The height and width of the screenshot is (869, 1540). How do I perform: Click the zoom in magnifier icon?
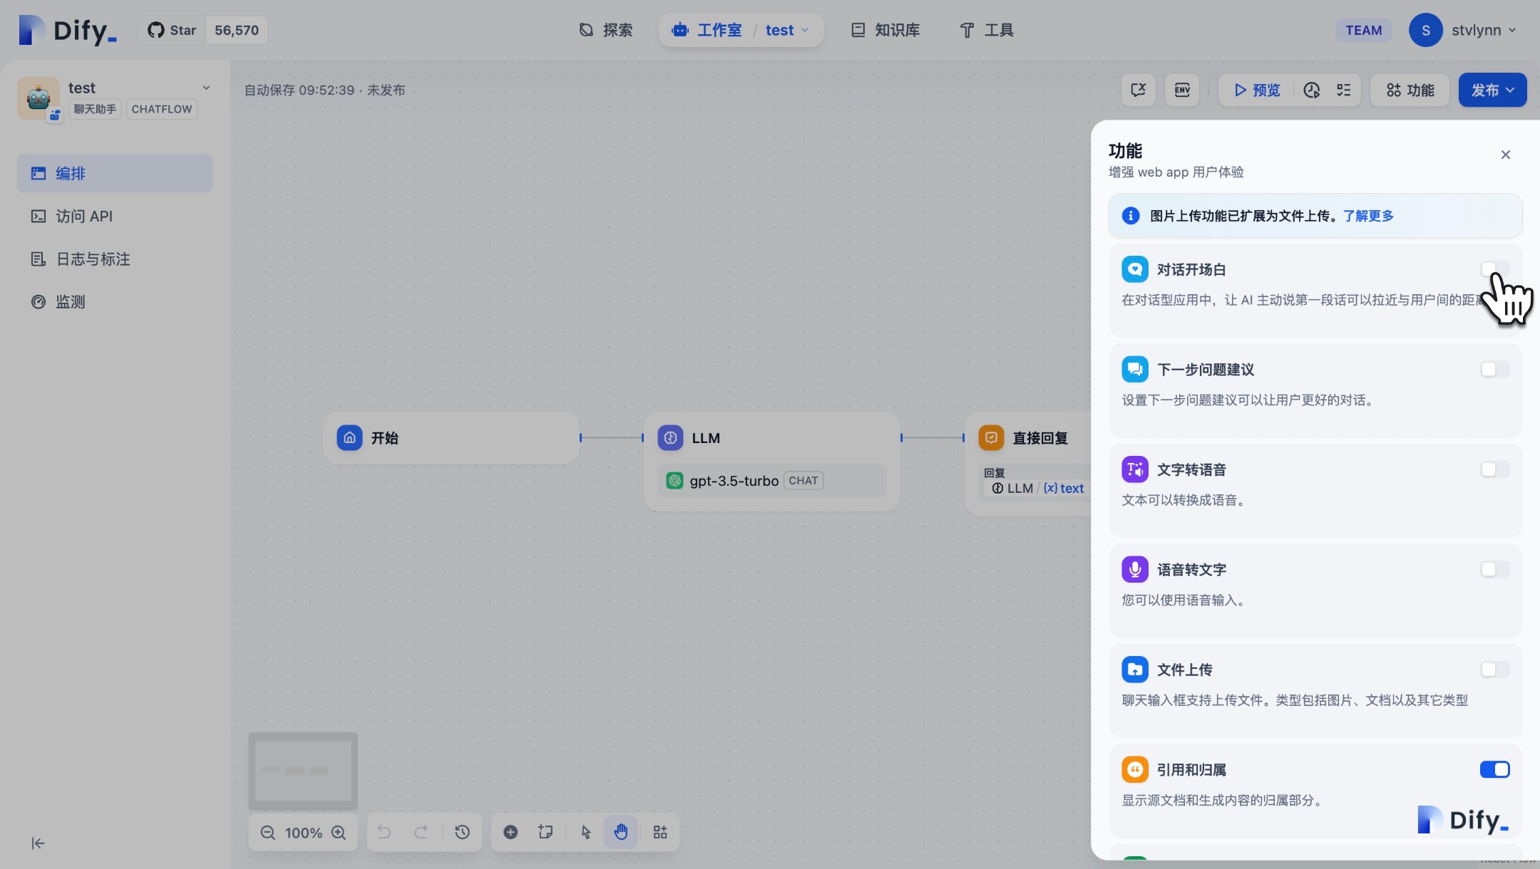pyautogui.click(x=339, y=833)
